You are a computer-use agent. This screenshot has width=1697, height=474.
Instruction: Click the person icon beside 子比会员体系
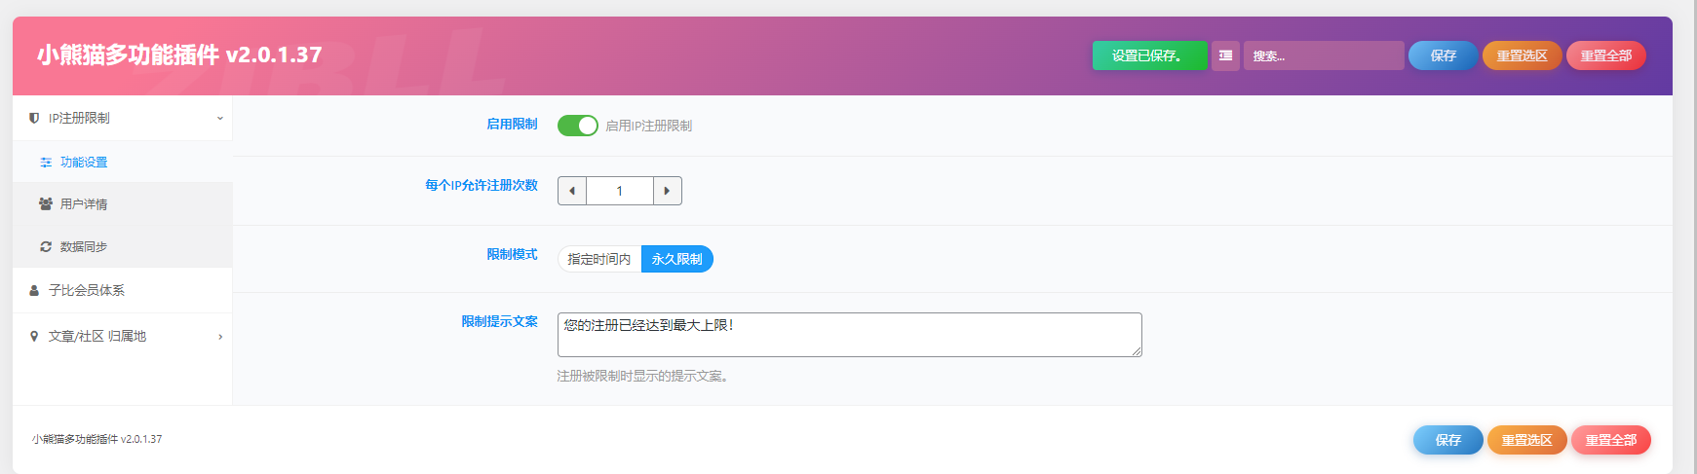tap(34, 290)
